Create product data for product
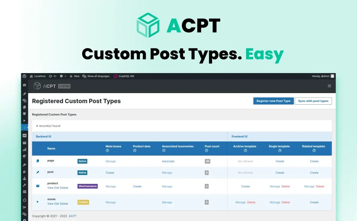The height and width of the screenshot is (221, 357). pos(137,186)
